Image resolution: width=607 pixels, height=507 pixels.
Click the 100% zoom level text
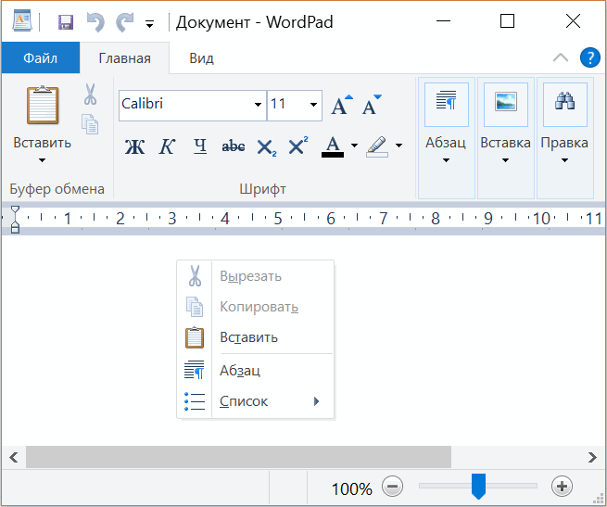coord(351,488)
